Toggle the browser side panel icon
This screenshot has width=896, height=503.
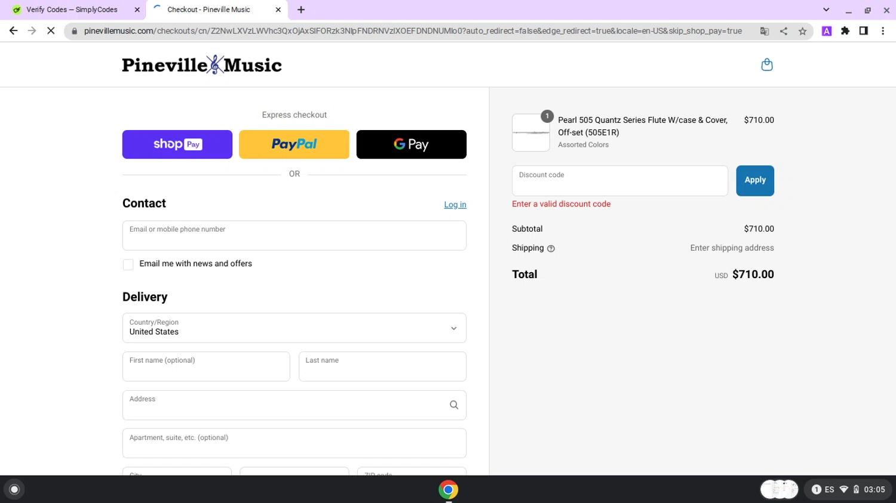point(864,31)
